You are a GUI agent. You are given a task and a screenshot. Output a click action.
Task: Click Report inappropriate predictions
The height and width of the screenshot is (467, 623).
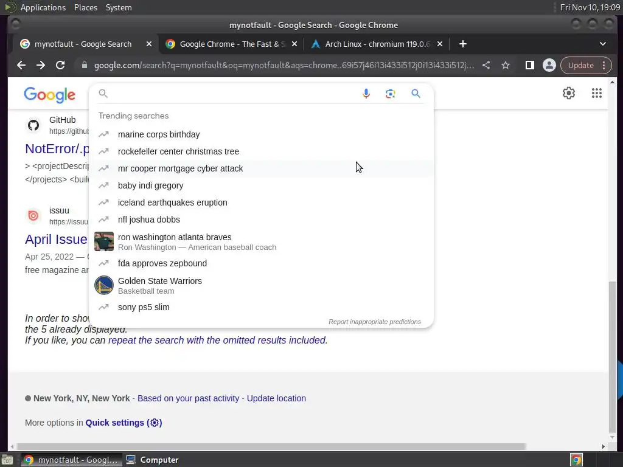(374, 322)
